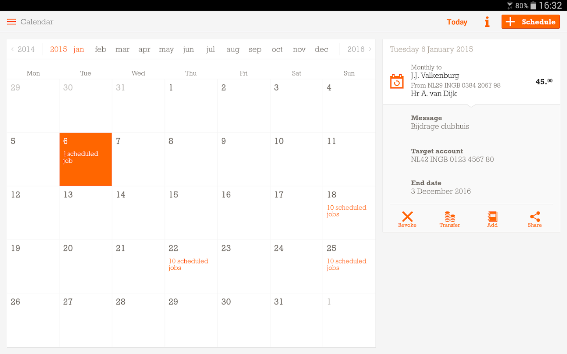
Task: Click target account NL42 INGB 0123 4567 80
Action: tap(452, 159)
